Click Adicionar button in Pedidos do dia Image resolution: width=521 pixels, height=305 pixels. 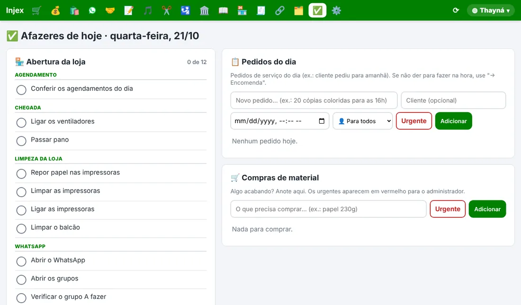(x=454, y=121)
